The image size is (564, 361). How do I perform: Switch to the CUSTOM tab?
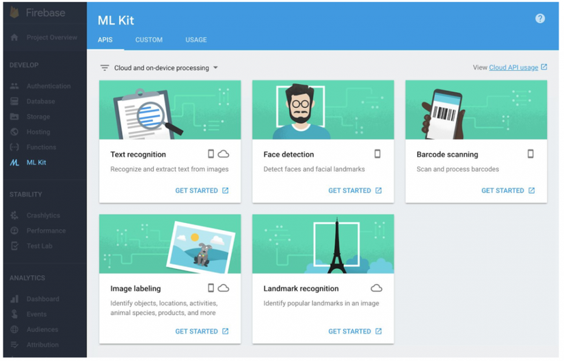point(149,40)
